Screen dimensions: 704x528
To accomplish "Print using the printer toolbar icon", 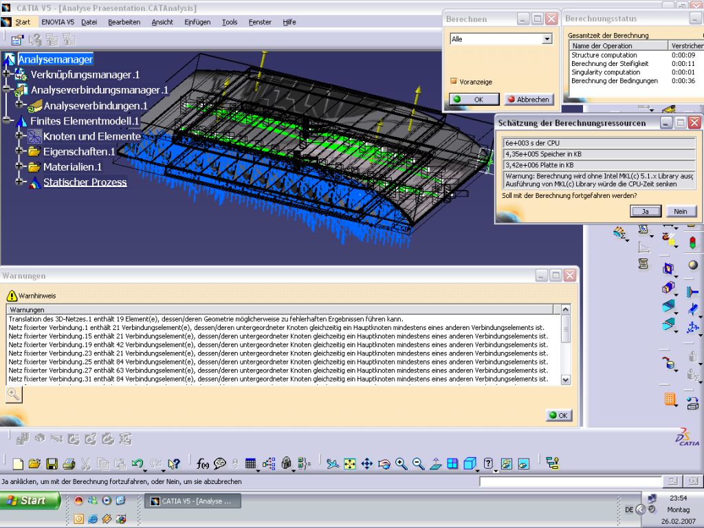I will 69,464.
